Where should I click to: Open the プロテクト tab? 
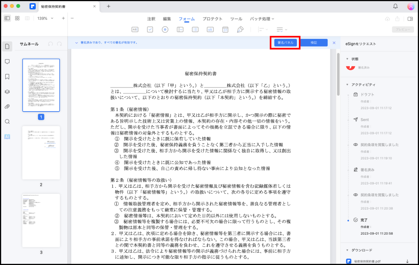212,19
